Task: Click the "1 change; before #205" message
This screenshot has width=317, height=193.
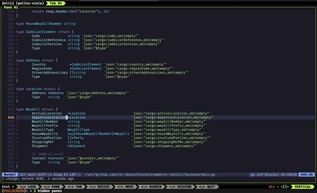Action: (x=23, y=178)
